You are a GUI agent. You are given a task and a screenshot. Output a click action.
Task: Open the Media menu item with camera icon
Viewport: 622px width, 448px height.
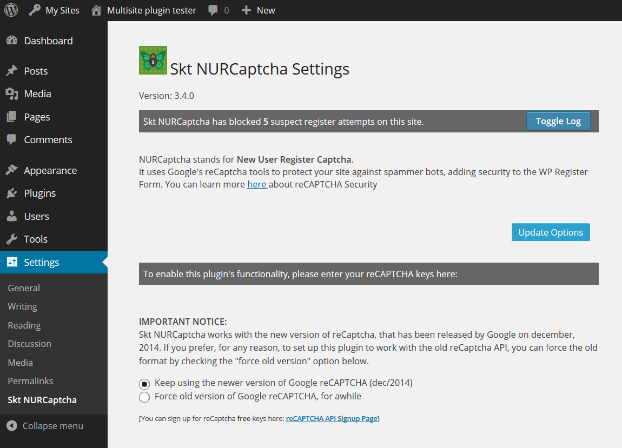37,93
